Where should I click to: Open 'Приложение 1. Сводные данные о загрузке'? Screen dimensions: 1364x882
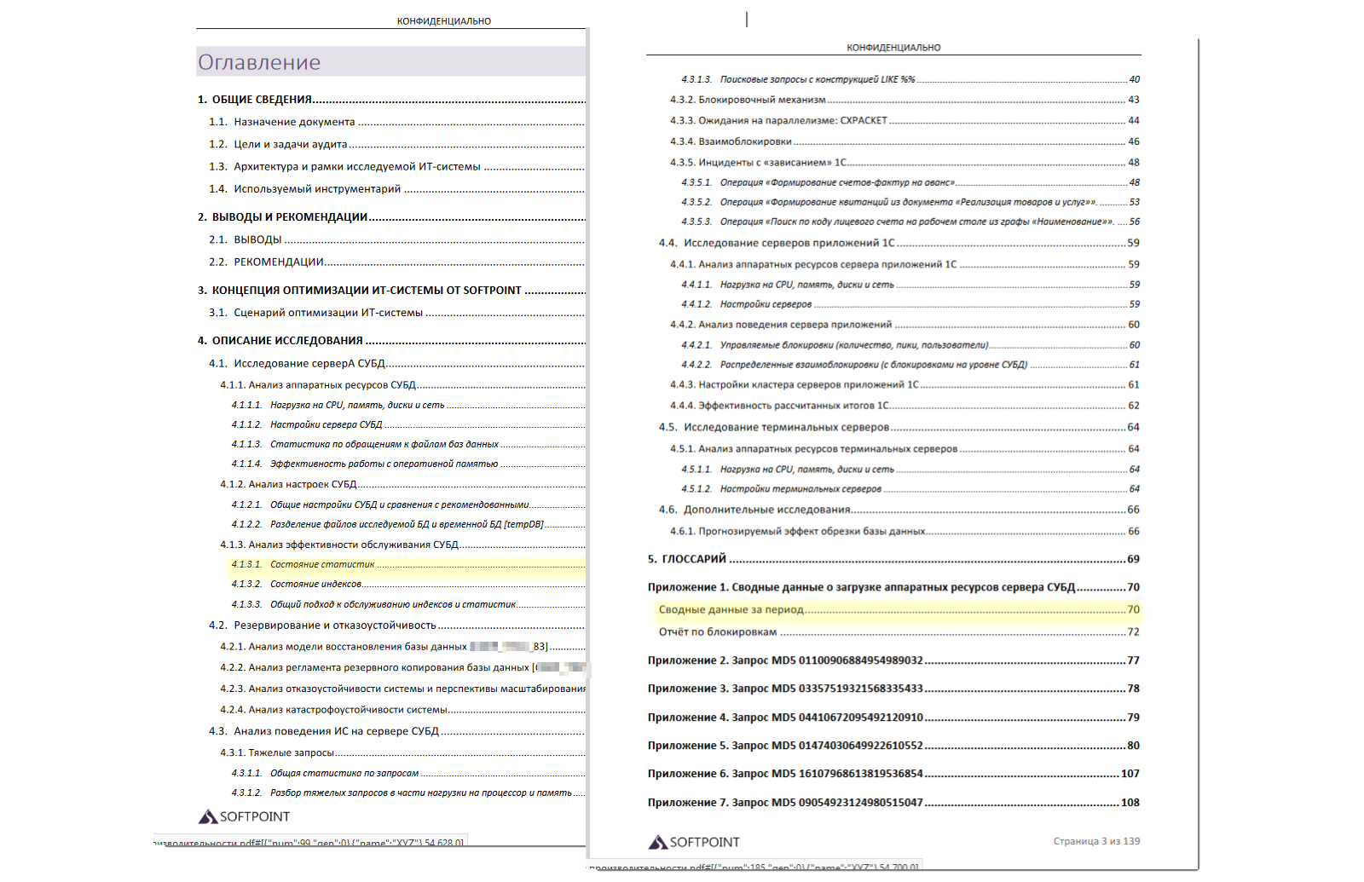pos(893,587)
